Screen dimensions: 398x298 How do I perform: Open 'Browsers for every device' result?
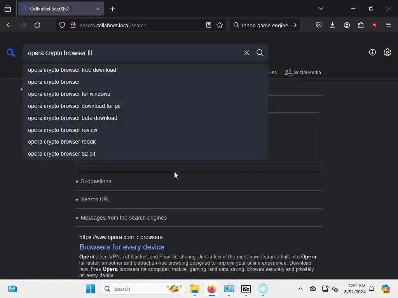(x=122, y=247)
